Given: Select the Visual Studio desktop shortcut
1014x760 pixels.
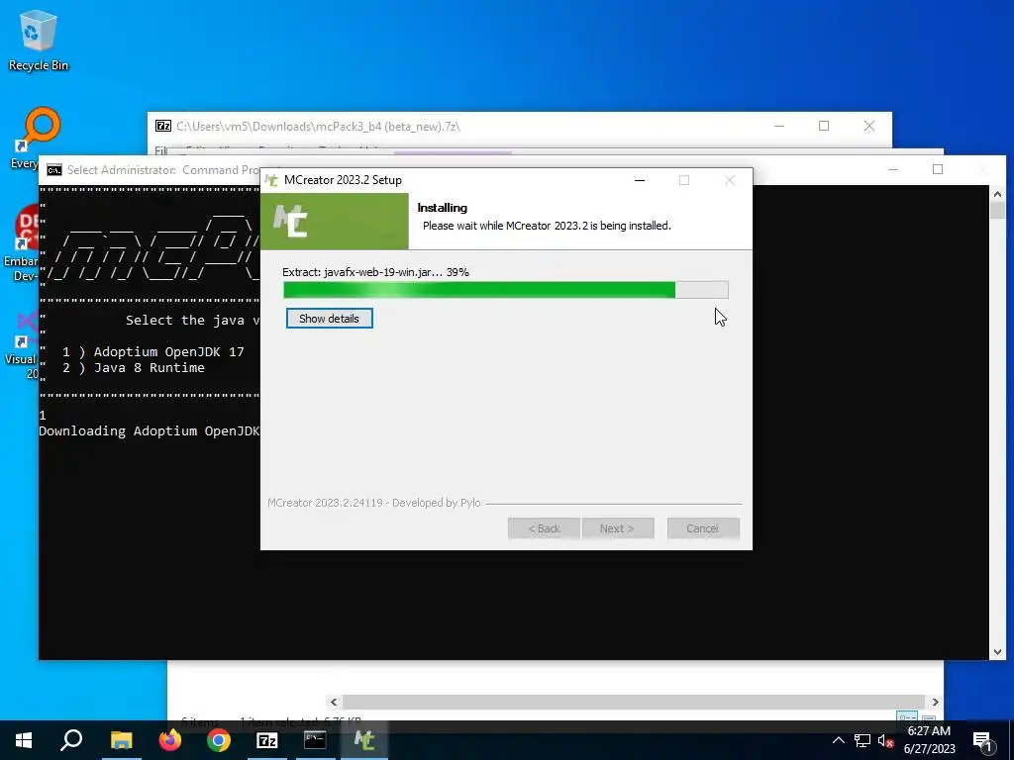Looking at the screenshot, I should 21,345.
